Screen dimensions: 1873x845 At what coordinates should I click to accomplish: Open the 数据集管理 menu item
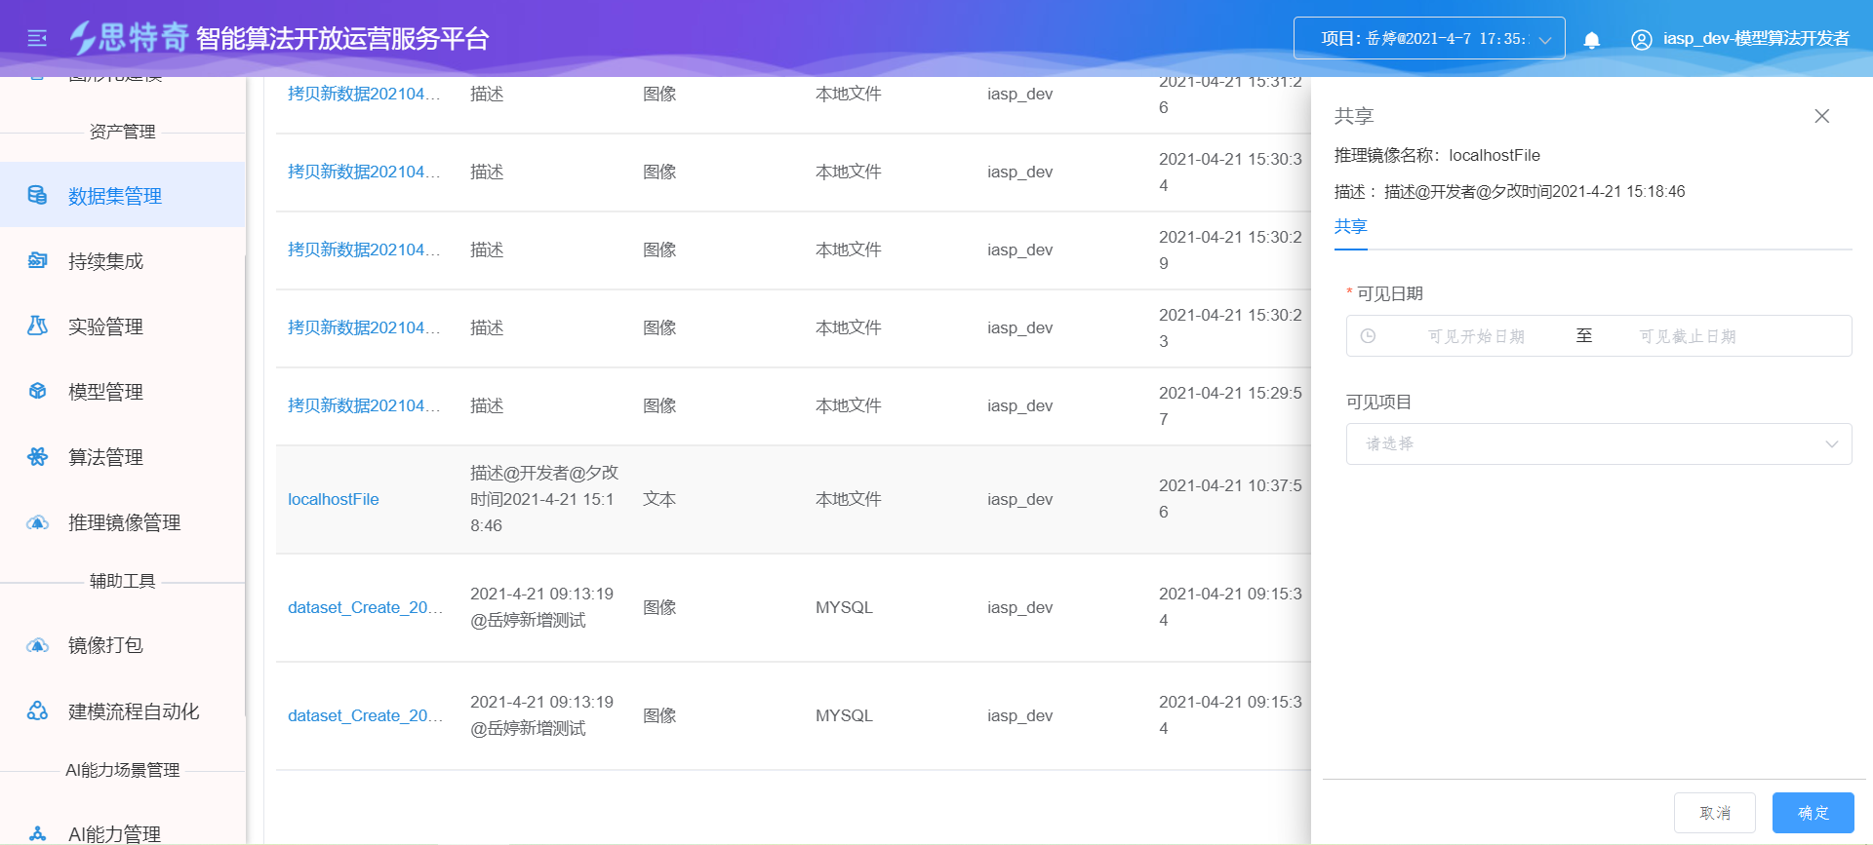tap(122, 195)
